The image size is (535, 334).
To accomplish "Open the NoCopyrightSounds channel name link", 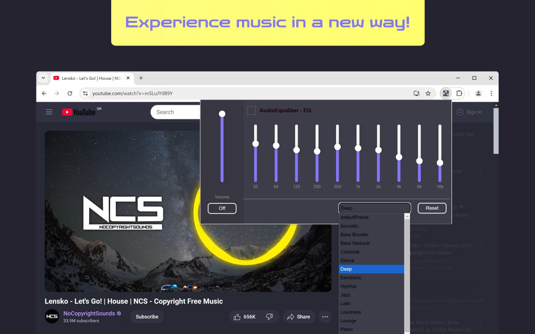I will (89, 314).
